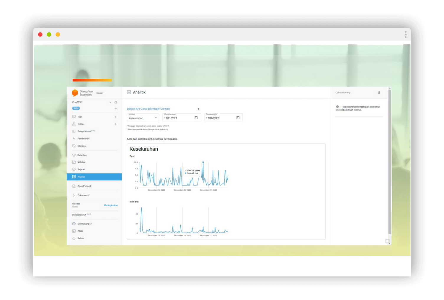Click the Meningkatkan upgrade link

click(111, 205)
